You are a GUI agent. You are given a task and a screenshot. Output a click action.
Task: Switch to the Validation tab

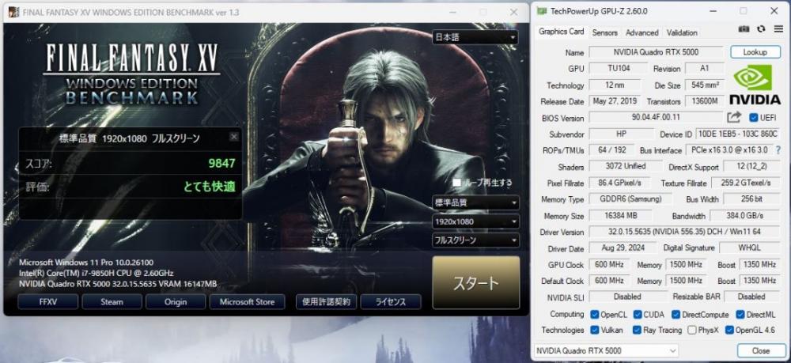[682, 32]
